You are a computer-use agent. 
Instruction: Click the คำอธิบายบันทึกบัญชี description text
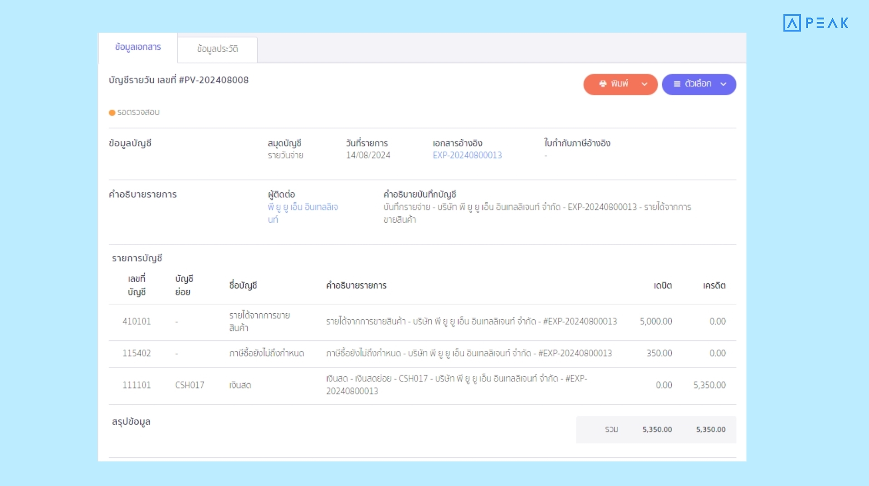pos(537,213)
